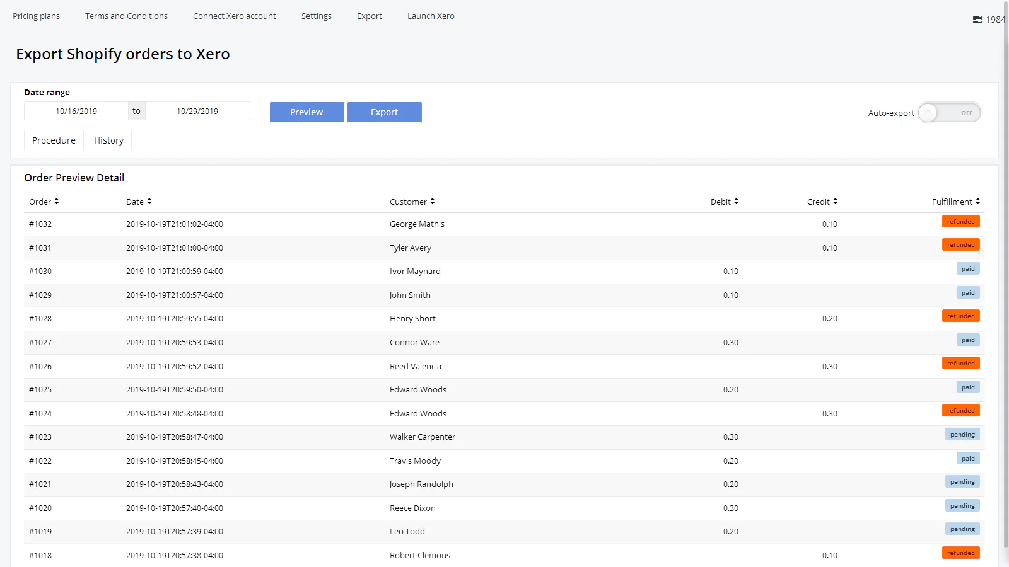Click the Debit column sort icon
The width and height of the screenshot is (1009, 567).
click(x=736, y=202)
